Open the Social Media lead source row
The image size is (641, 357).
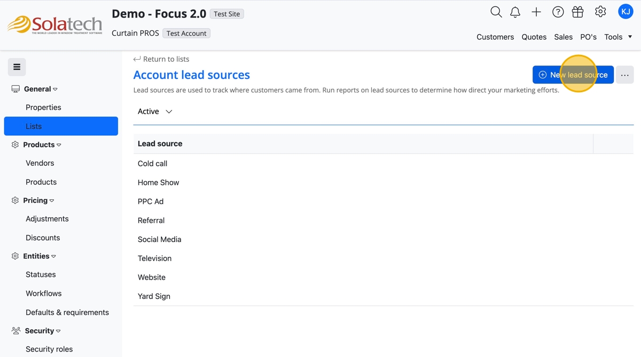pos(160,239)
